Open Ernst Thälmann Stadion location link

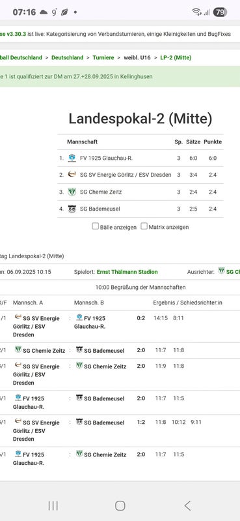127,272
